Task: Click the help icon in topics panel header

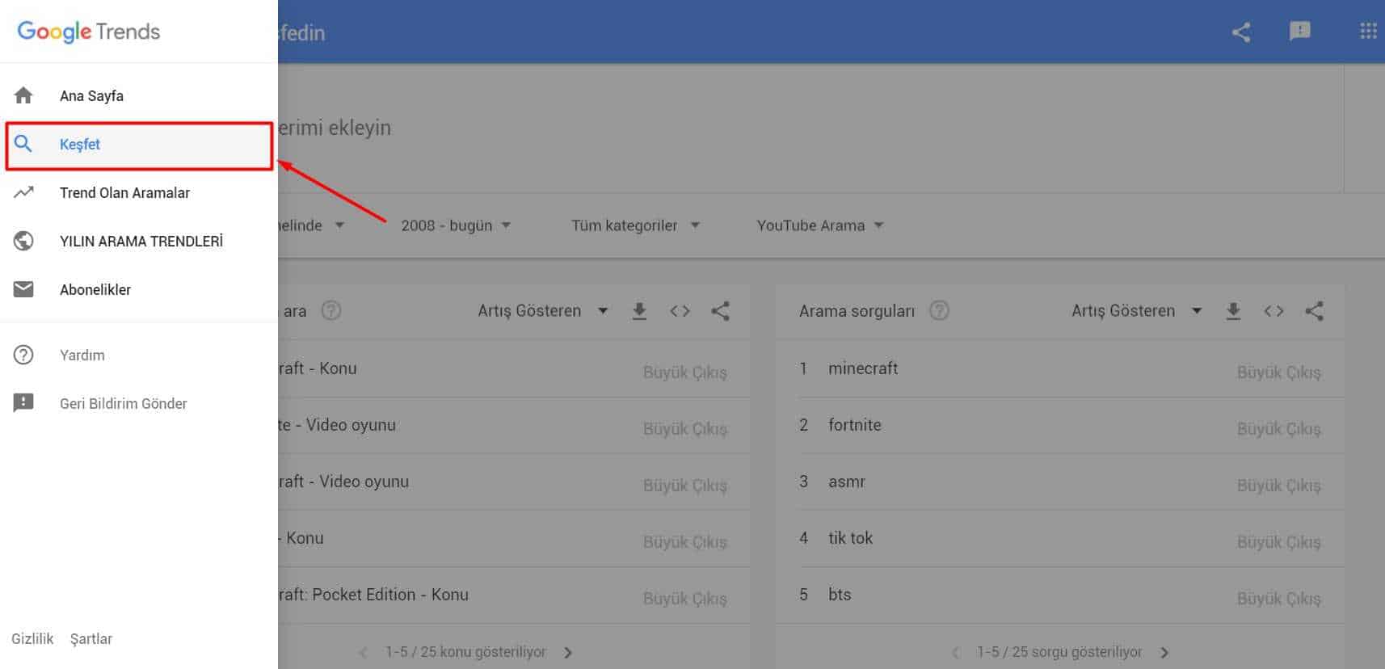Action: pyautogui.click(x=331, y=310)
